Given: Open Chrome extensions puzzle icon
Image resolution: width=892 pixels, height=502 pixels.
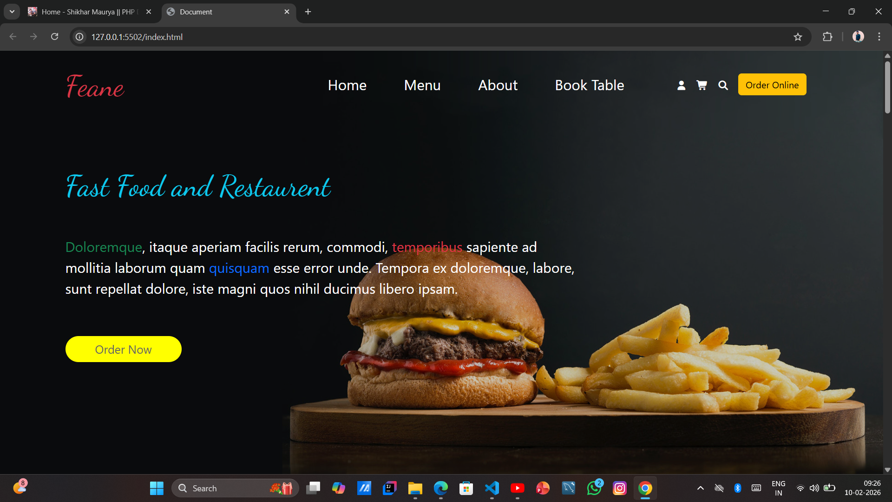Looking at the screenshot, I should [827, 37].
